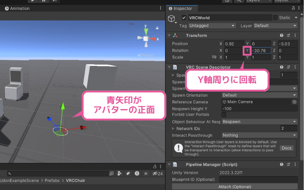Go to UdonExampleScene in breadcrumb path
The width and height of the screenshot is (304, 190).
pos(19,180)
